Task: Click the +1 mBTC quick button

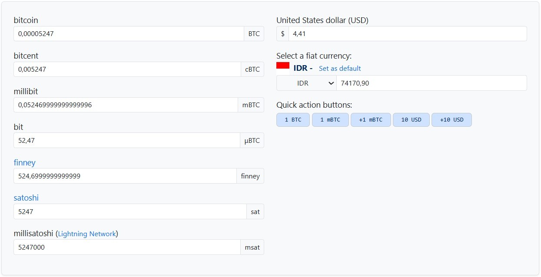Action: pos(371,120)
